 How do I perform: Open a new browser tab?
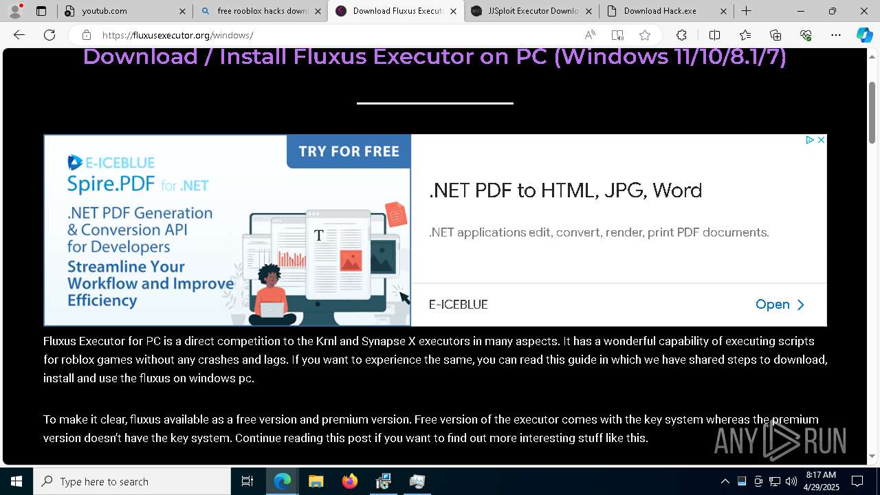coord(746,11)
